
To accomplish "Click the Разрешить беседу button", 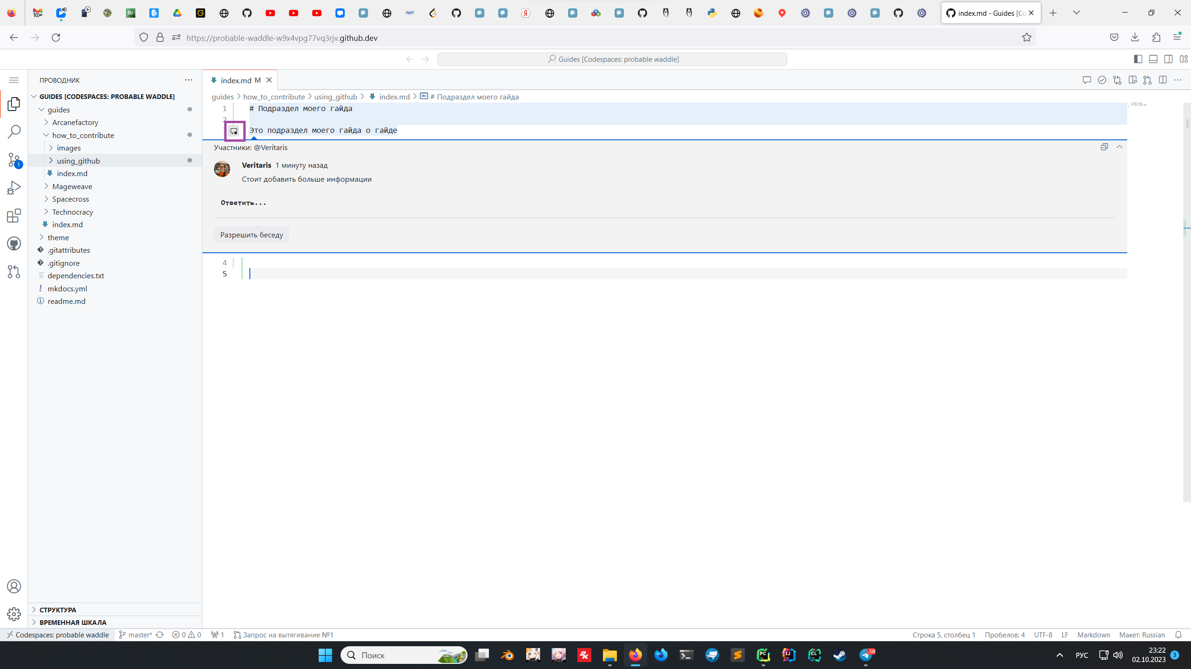I will (x=251, y=235).
